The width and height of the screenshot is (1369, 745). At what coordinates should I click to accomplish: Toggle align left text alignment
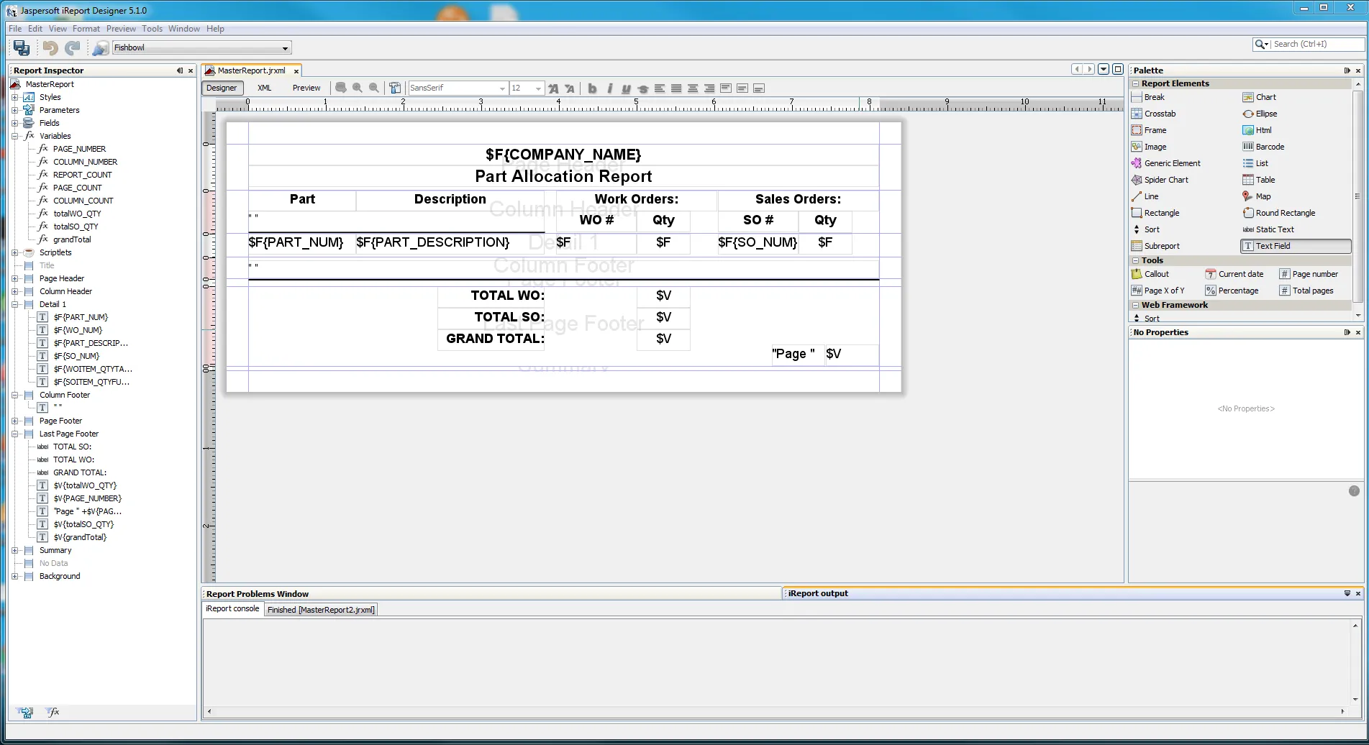(x=660, y=88)
